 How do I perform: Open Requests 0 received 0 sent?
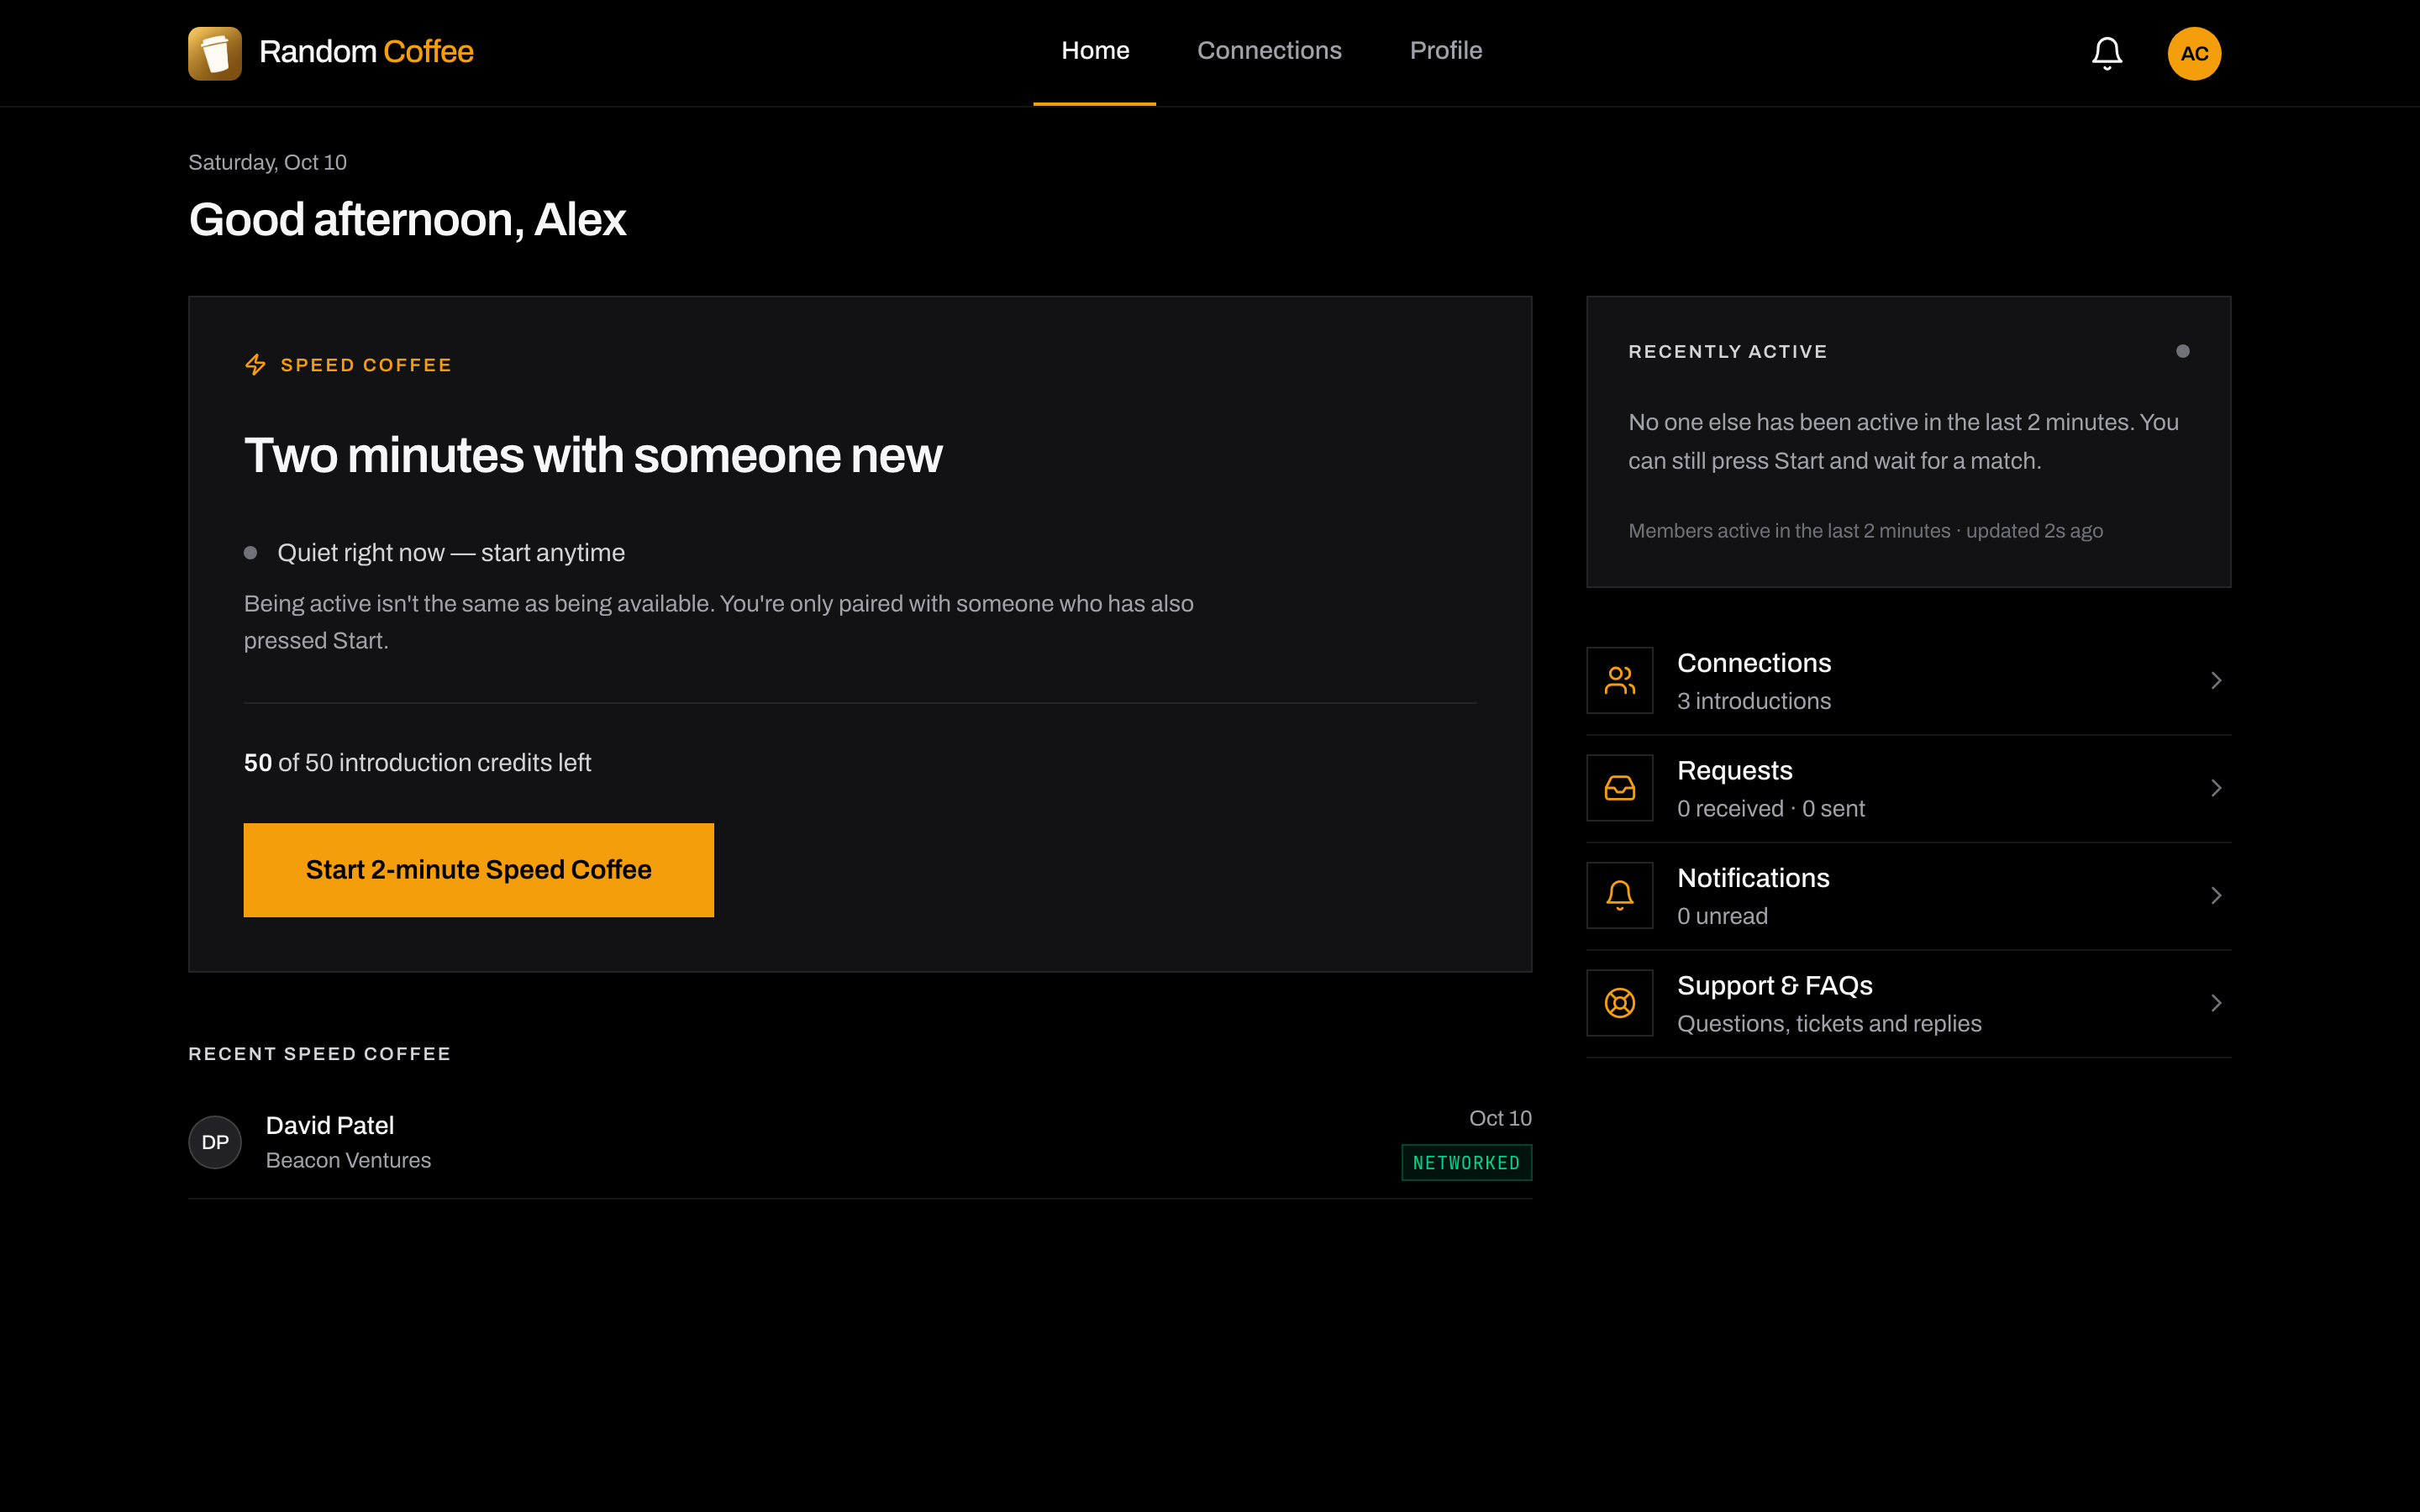click(x=1908, y=789)
